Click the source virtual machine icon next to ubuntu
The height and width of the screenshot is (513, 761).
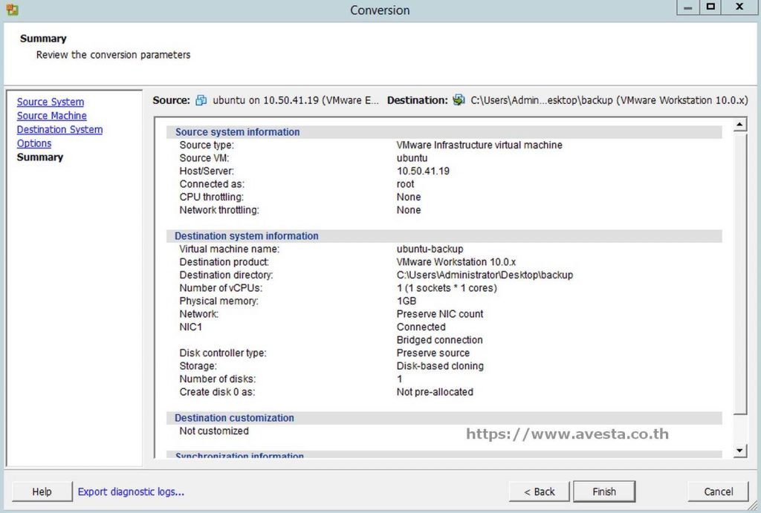coord(201,100)
